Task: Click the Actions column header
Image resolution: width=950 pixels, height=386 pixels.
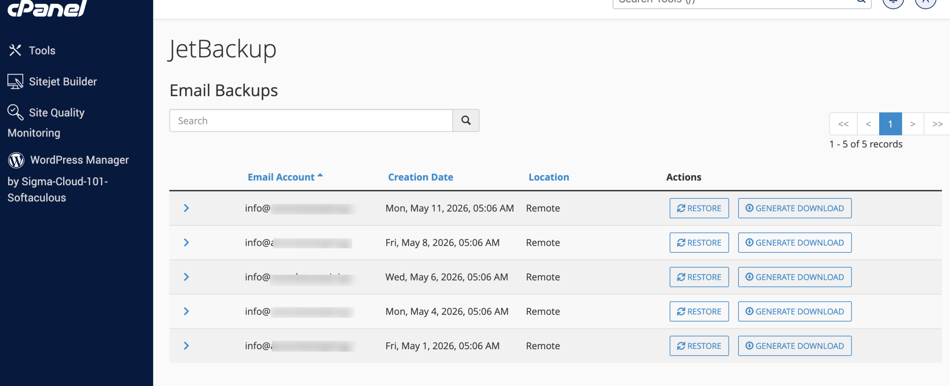Action: (684, 177)
